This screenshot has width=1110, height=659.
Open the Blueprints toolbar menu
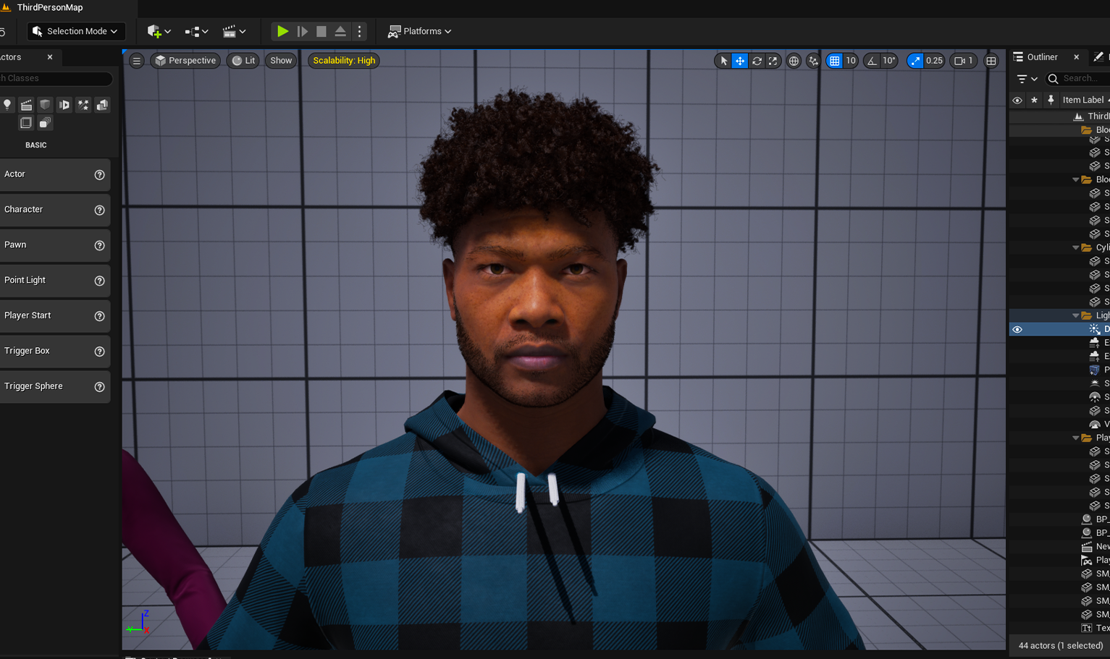point(196,31)
